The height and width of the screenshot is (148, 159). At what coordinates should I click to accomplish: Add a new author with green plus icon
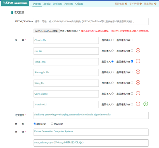point(146,104)
